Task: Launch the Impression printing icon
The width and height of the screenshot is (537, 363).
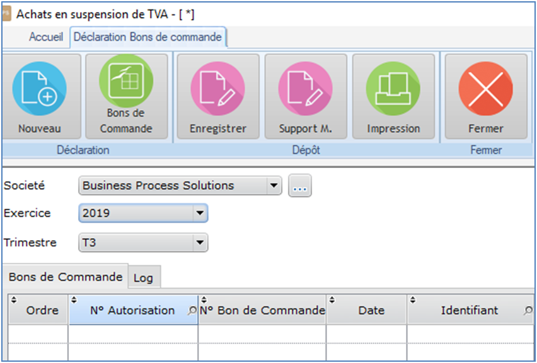Action: [x=393, y=89]
